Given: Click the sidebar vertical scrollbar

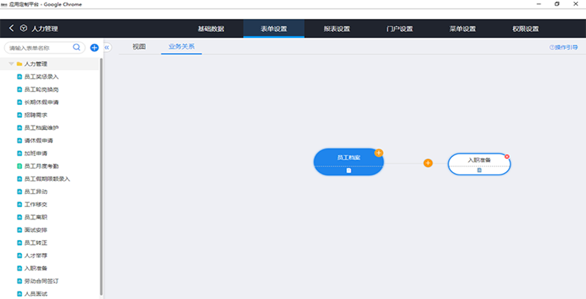Looking at the screenshot, I should (101, 176).
